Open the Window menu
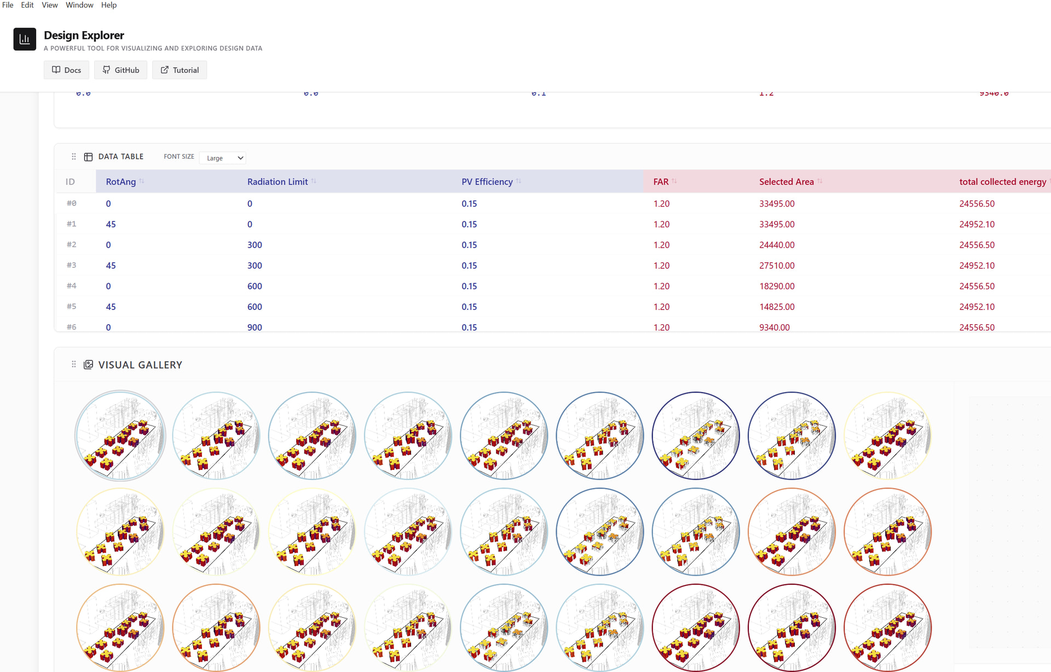Viewport: 1051px width, 672px height. 79,5
